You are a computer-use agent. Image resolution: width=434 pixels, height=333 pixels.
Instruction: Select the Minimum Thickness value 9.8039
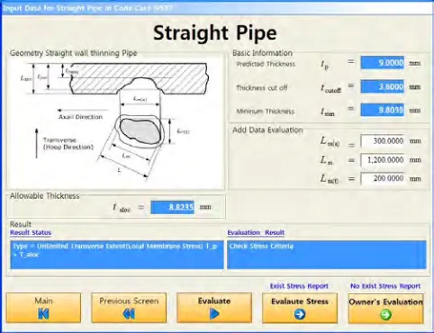[x=382, y=110]
